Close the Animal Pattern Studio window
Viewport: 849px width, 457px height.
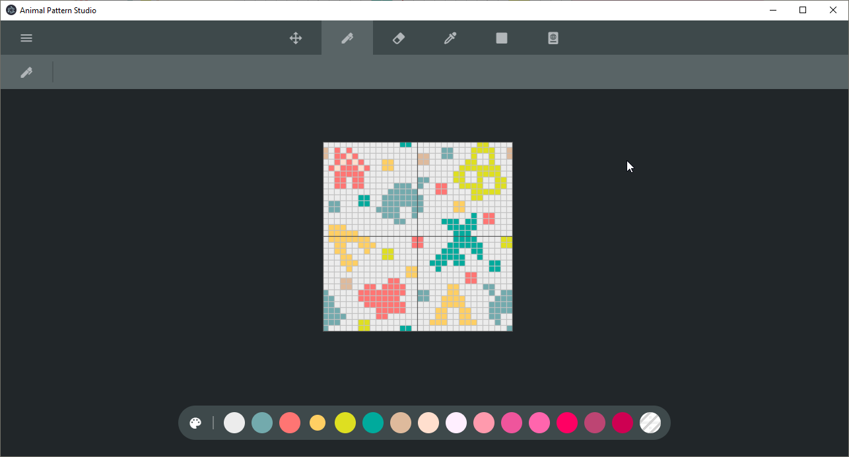click(833, 10)
